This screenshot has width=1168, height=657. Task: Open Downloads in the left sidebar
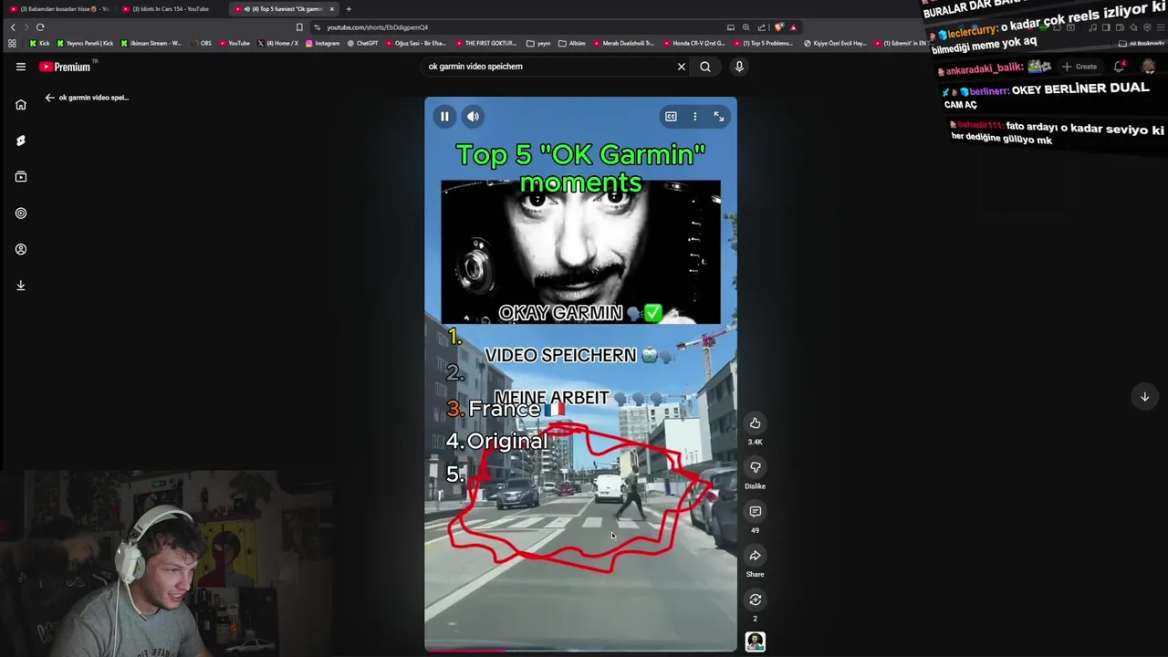tap(20, 286)
